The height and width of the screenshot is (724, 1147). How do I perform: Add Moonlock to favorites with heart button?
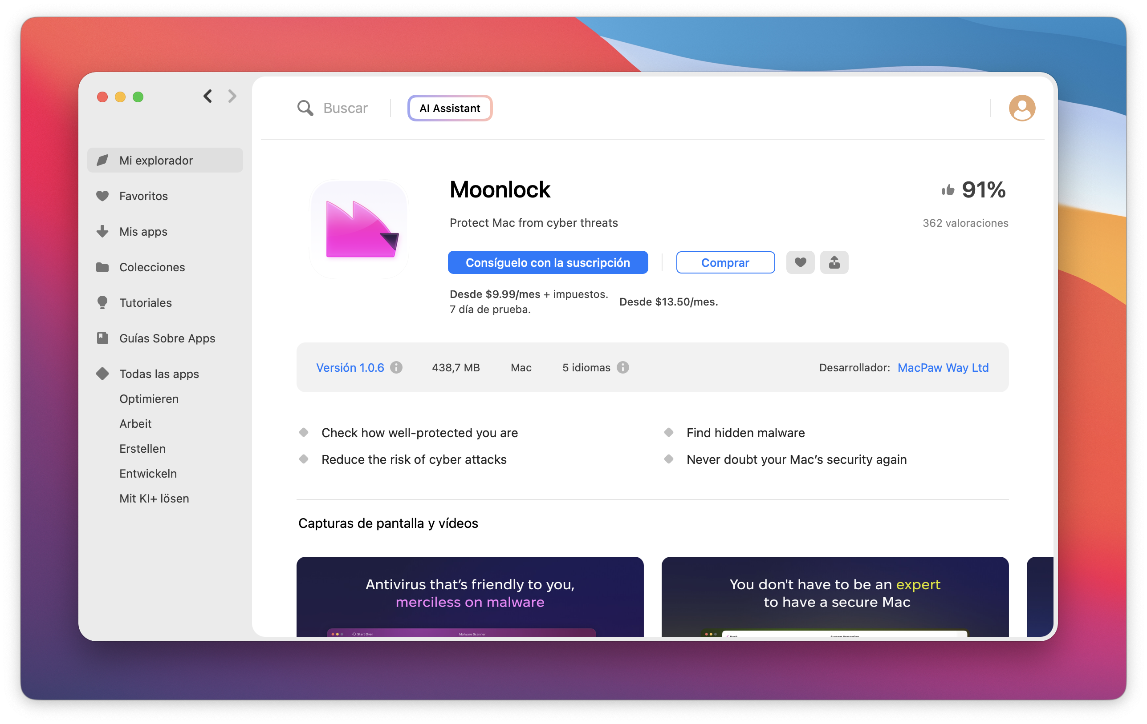click(x=800, y=262)
